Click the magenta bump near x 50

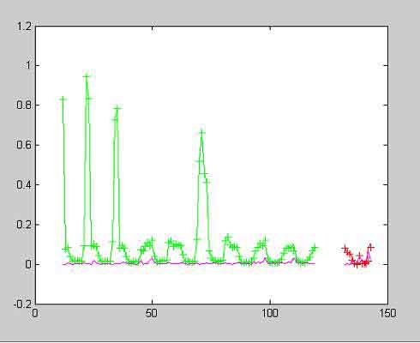tap(152, 259)
